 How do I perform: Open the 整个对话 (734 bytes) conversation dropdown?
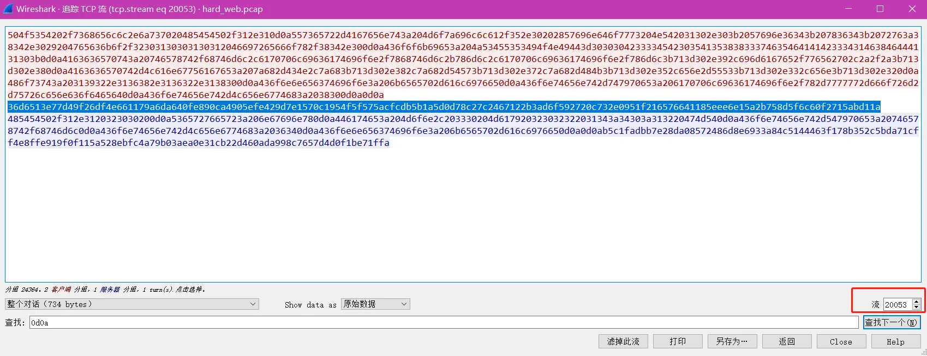coord(131,304)
